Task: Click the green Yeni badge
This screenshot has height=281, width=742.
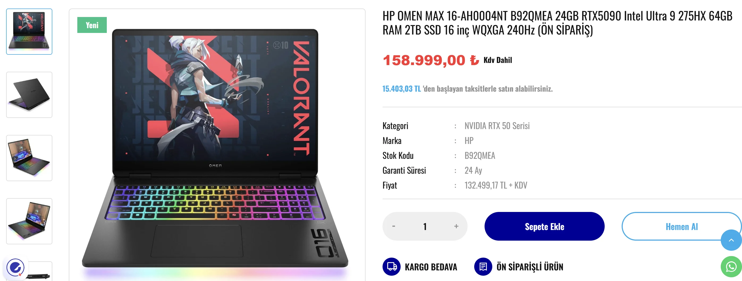Action: click(x=92, y=25)
